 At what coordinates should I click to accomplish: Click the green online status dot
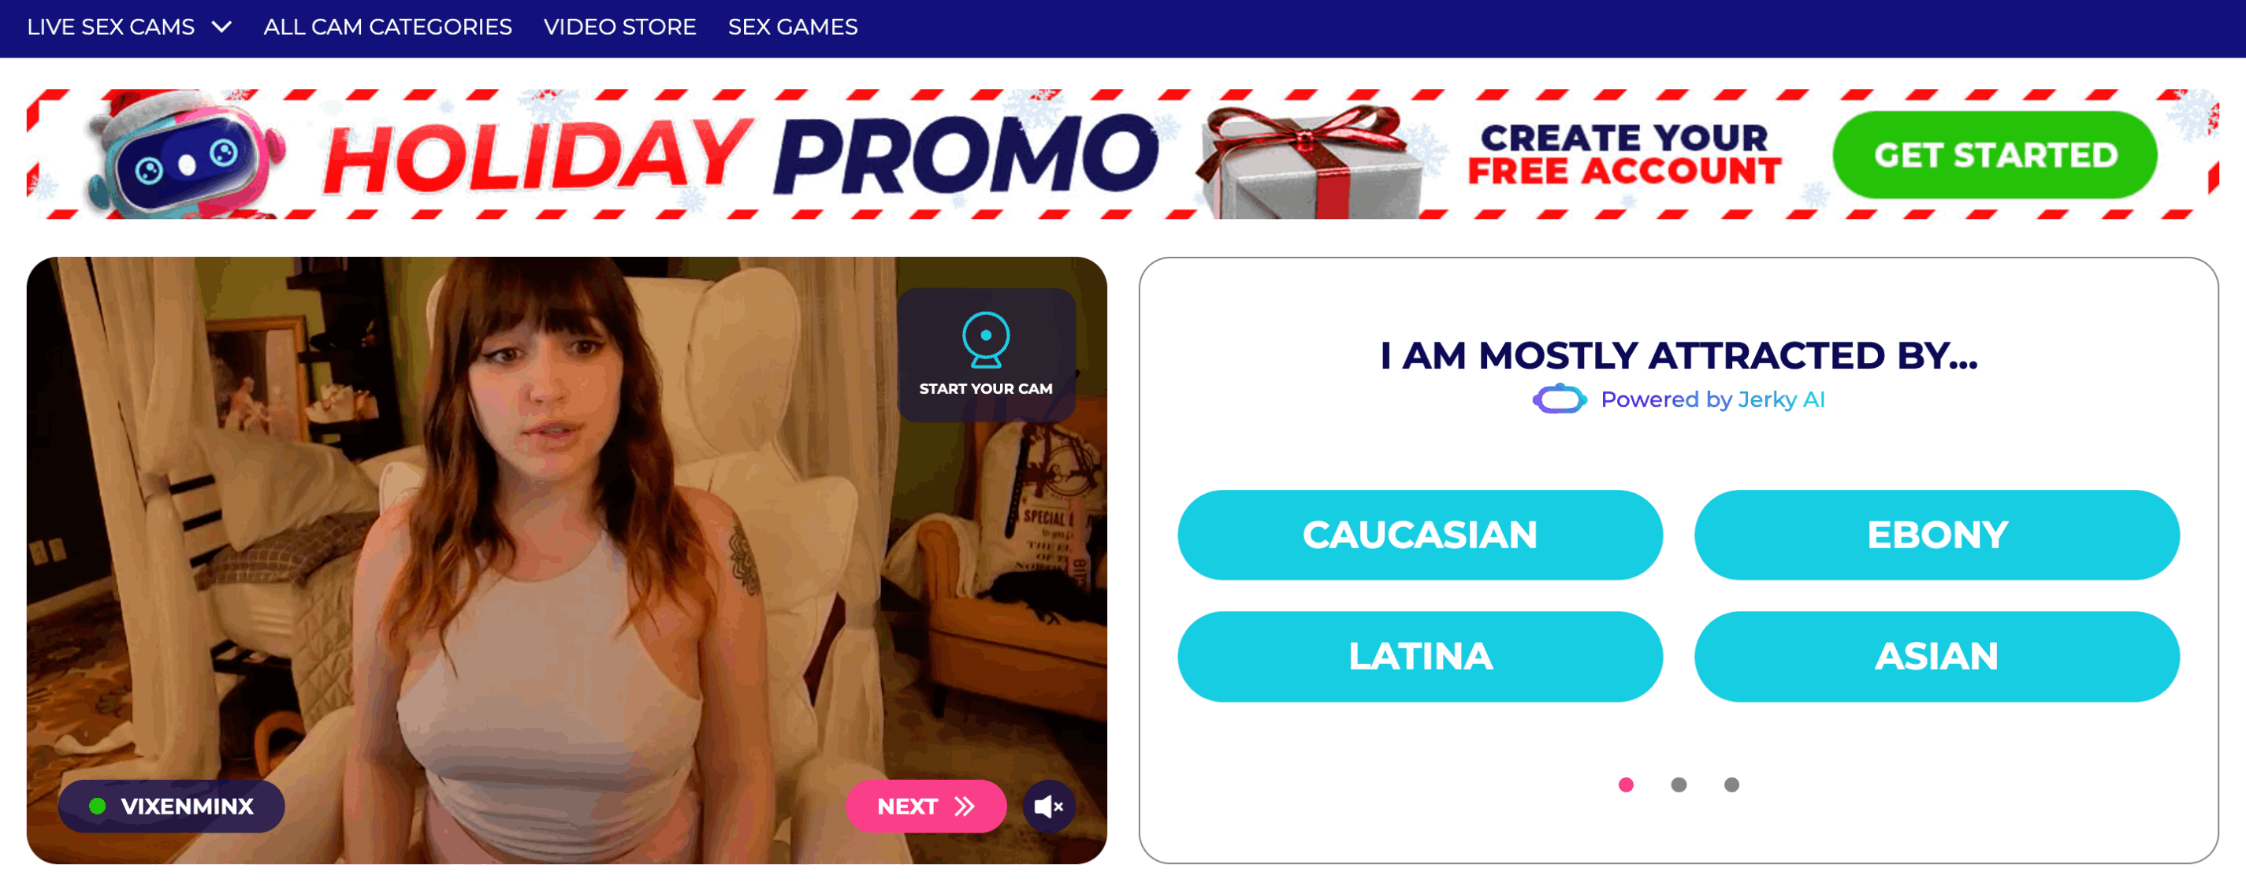pyautogui.click(x=98, y=806)
